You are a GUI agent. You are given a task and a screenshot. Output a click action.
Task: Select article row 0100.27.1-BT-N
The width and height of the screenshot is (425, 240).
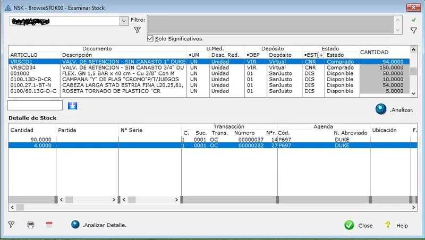(x=209, y=85)
